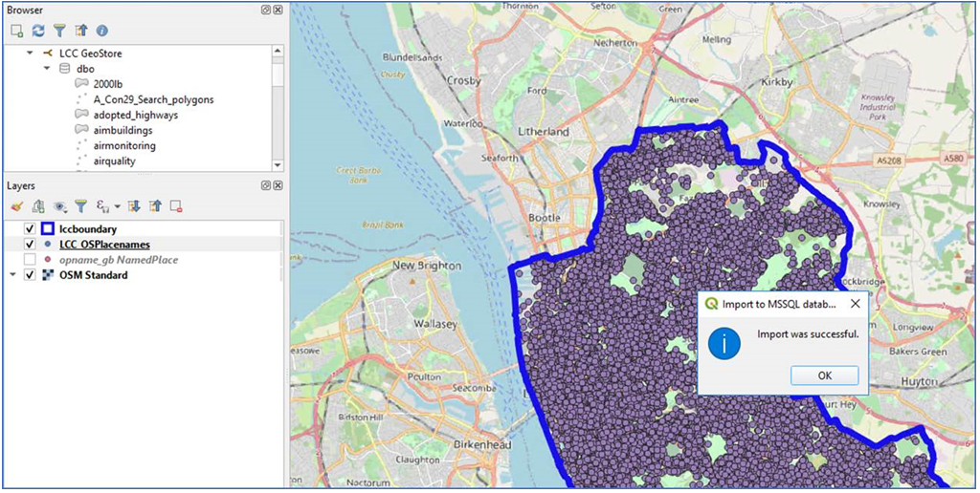Select the lccboundary layer name
This screenshot has width=980, height=493.
87,229
